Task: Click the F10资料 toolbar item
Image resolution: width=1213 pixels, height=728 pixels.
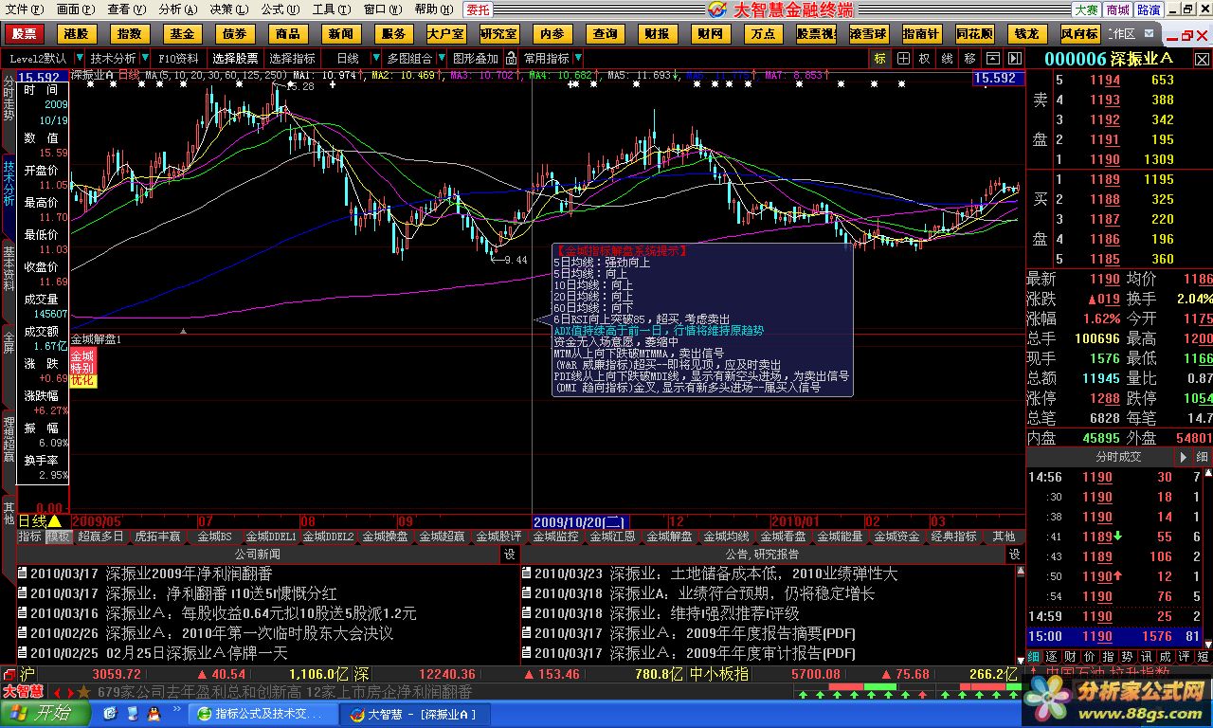Action: (178, 58)
